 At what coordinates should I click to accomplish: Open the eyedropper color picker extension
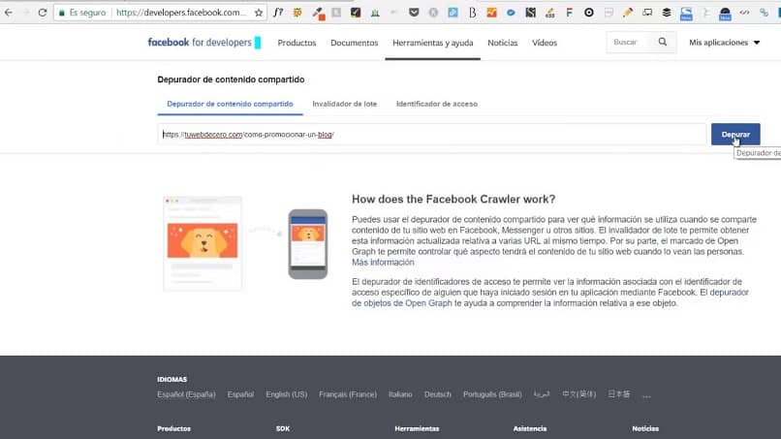pos(318,13)
